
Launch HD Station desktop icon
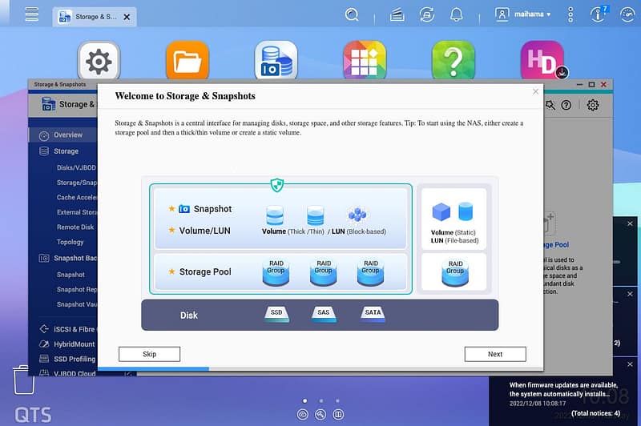click(543, 60)
